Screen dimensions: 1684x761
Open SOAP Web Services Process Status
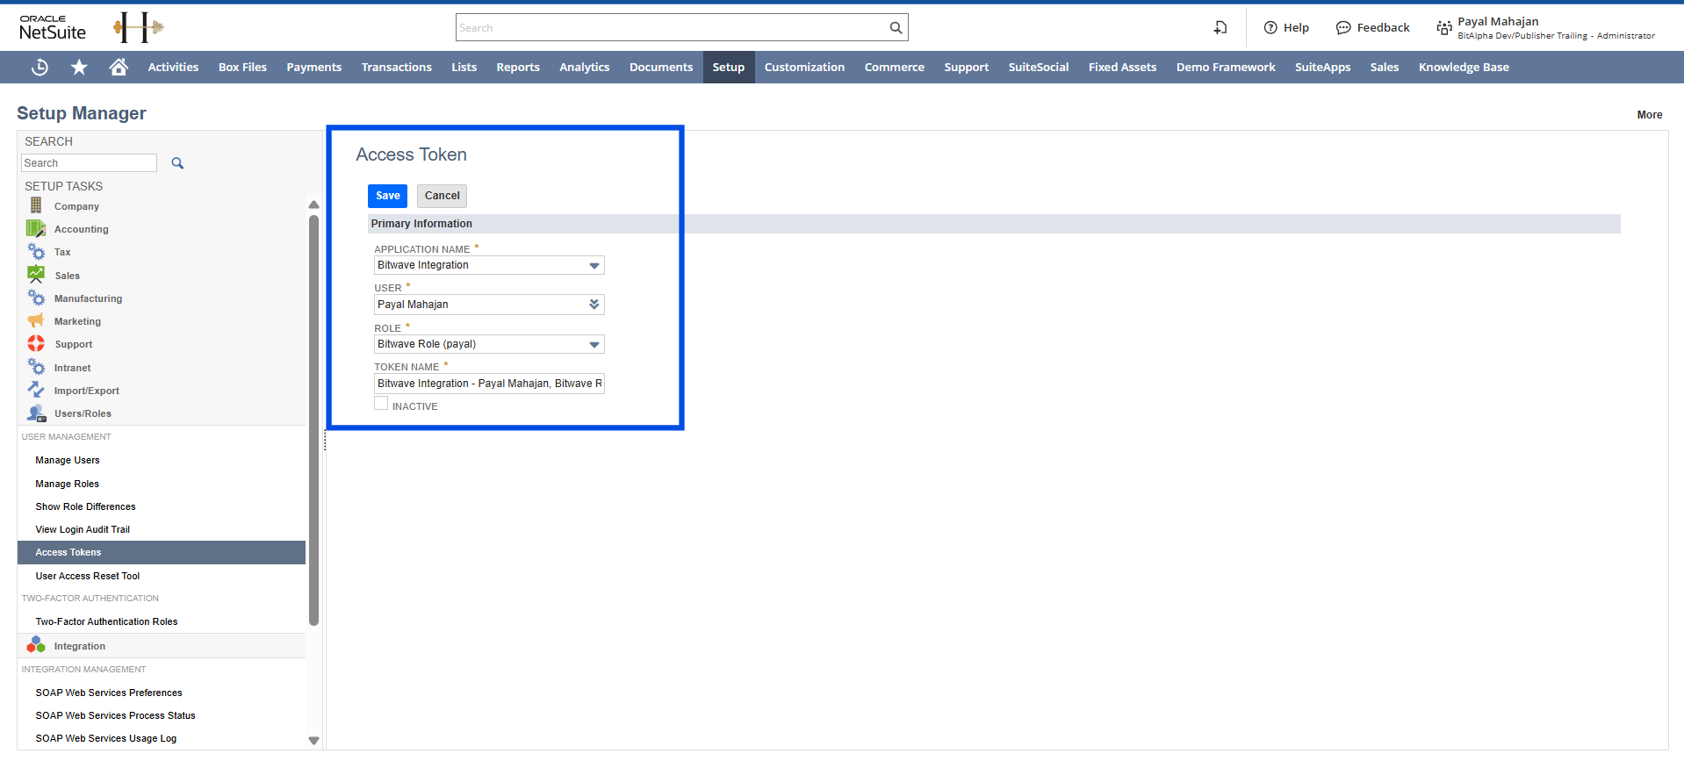tap(115, 715)
